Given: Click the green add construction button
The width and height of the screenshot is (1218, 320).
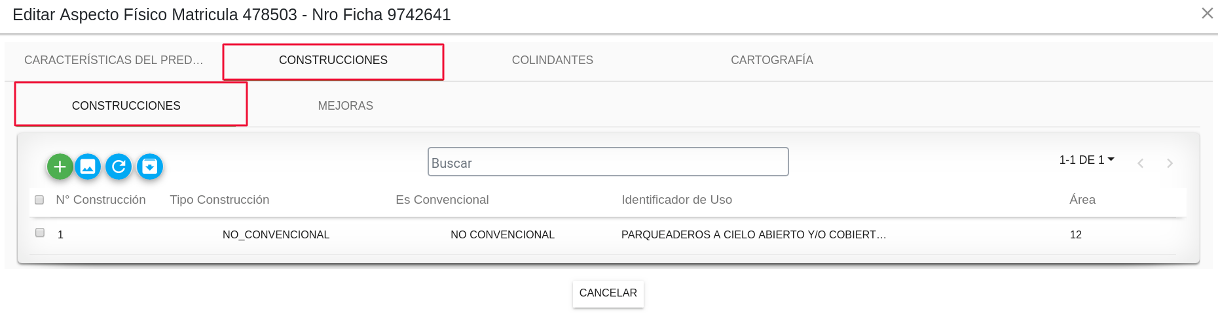Looking at the screenshot, I should (60, 167).
